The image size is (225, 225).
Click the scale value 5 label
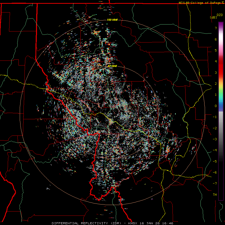tap(216, 50)
